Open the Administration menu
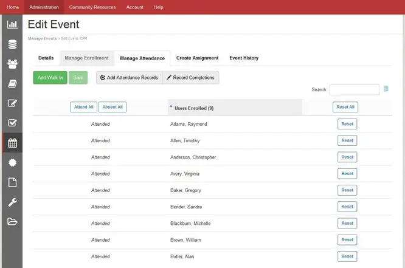This screenshot has height=268, width=405. point(44,7)
